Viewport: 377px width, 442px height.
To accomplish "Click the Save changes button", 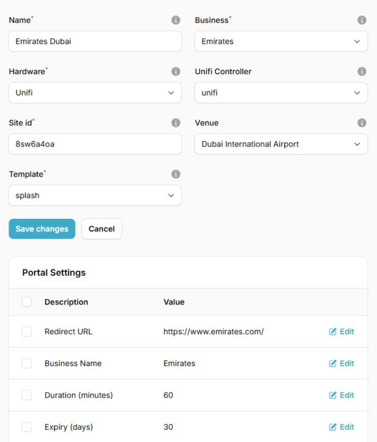I will 42,229.
